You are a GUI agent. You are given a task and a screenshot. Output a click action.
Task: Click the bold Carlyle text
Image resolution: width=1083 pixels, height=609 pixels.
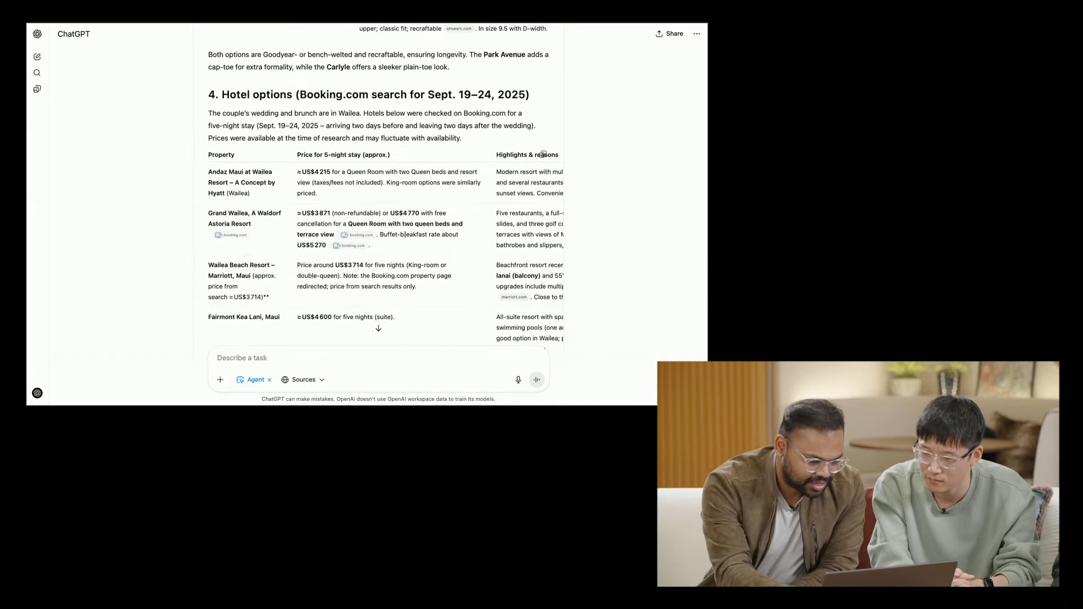[338, 67]
